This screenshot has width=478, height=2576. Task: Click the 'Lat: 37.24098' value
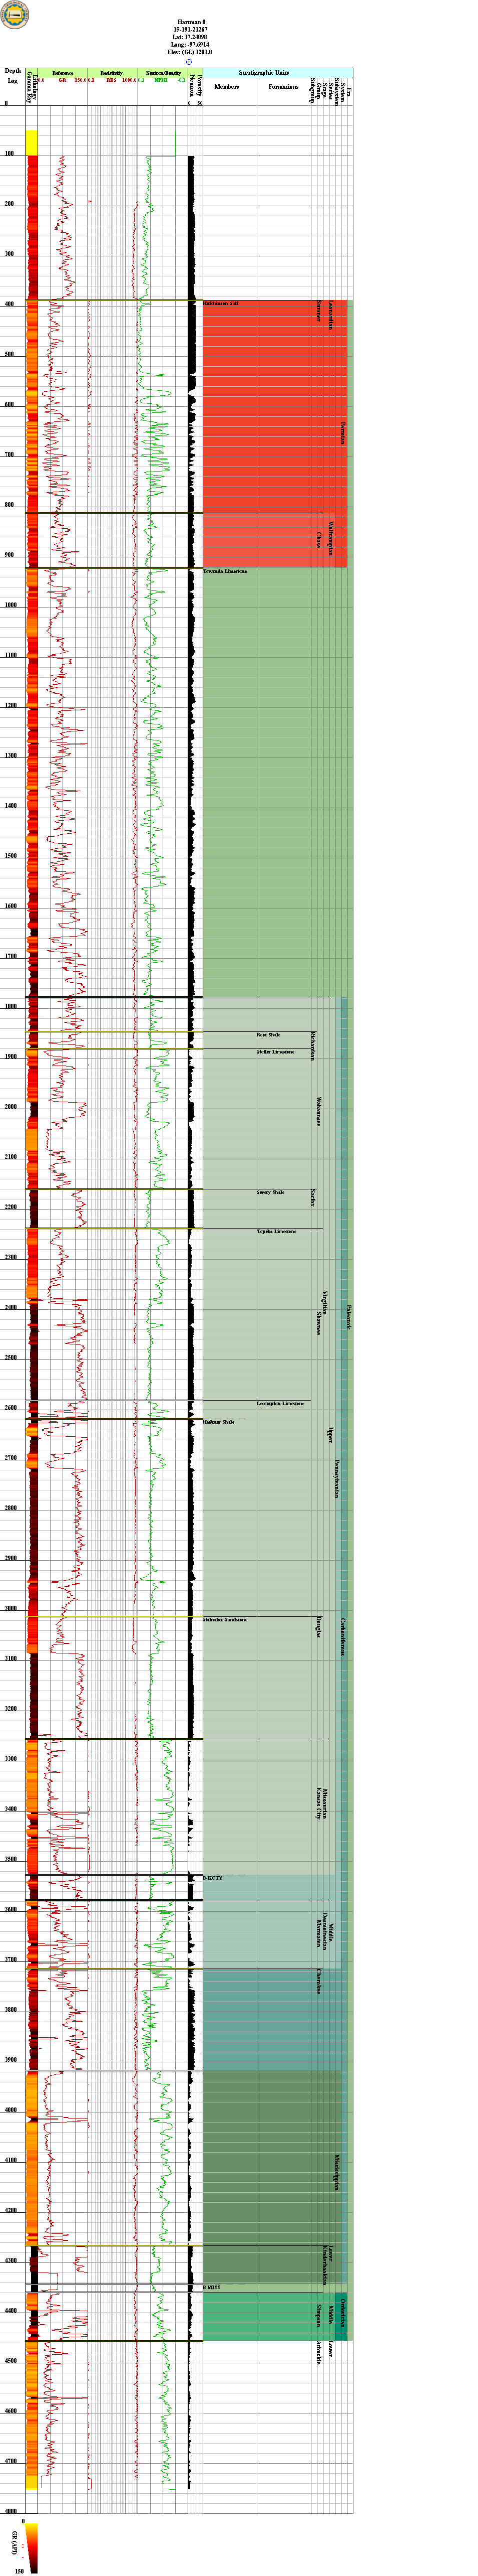pyautogui.click(x=190, y=37)
